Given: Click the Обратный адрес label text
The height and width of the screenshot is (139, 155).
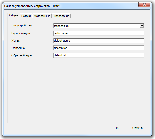Looking at the screenshot, I should (23, 55).
